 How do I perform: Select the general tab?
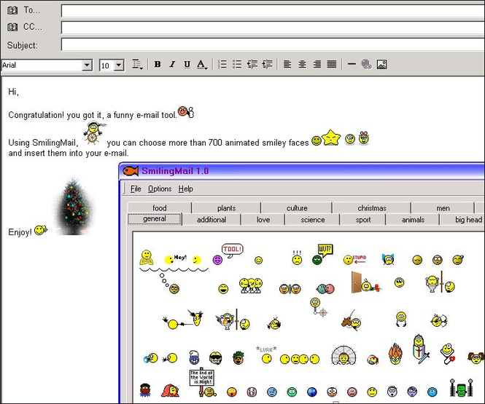pyautogui.click(x=155, y=218)
